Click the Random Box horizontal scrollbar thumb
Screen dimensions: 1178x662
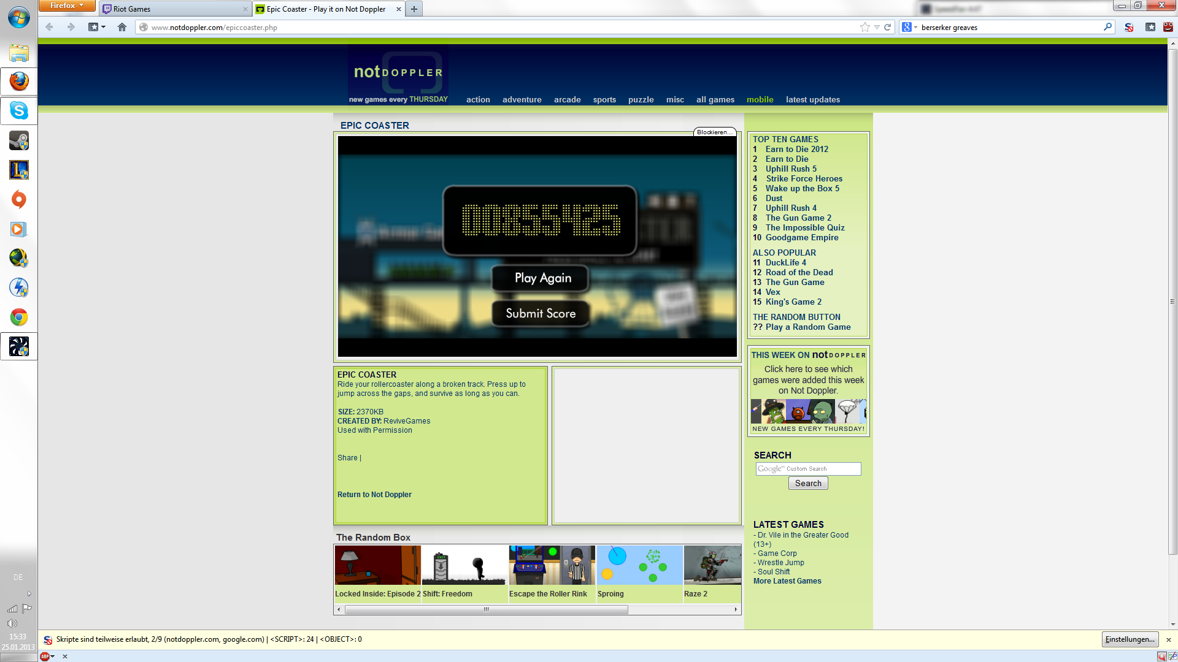pyautogui.click(x=486, y=610)
